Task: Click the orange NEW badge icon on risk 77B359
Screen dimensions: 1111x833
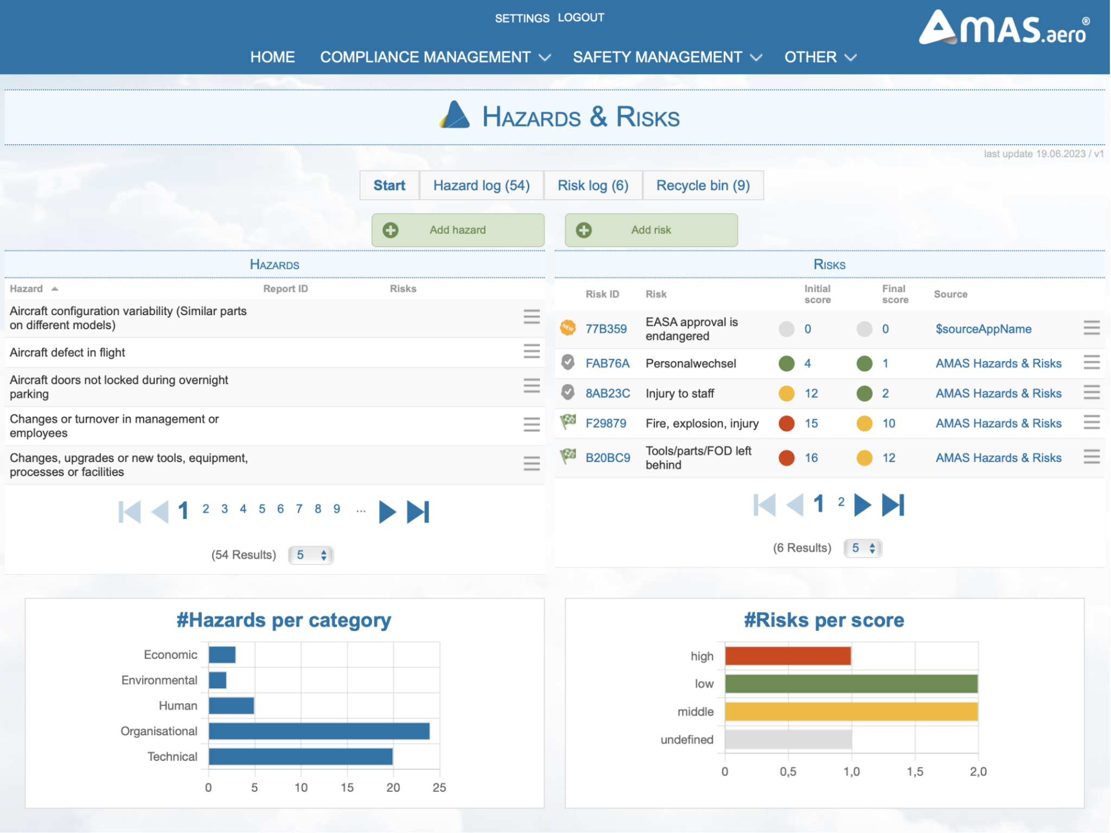Action: click(567, 328)
